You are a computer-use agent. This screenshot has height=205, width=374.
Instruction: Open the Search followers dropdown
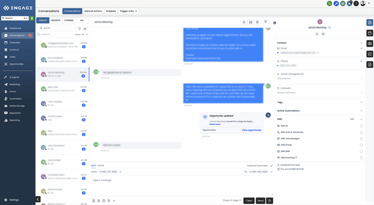[x=320, y=92]
